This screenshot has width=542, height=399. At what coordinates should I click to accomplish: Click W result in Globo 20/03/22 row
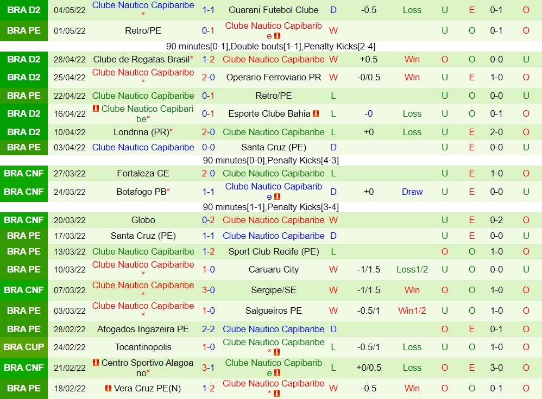[x=333, y=220]
